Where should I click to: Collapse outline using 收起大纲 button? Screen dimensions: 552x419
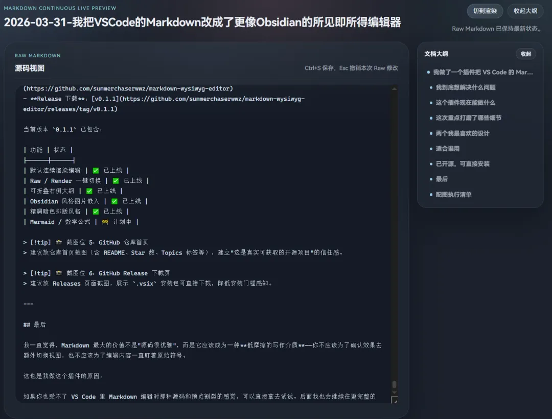pos(525,11)
